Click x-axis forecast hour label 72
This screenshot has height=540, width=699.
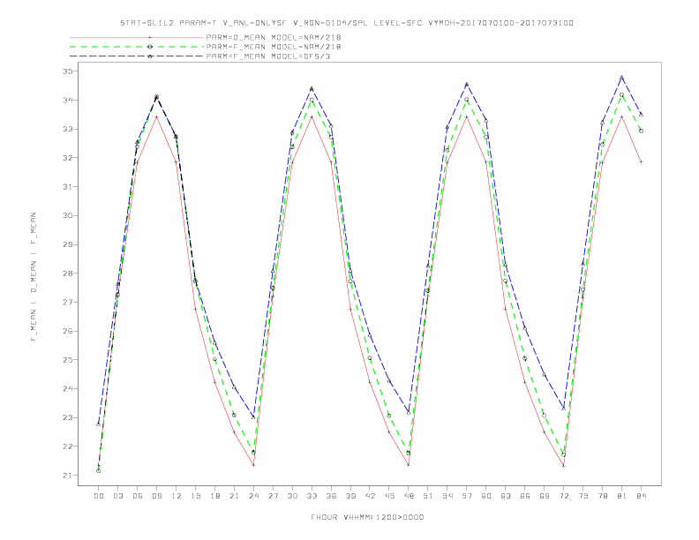pos(563,496)
